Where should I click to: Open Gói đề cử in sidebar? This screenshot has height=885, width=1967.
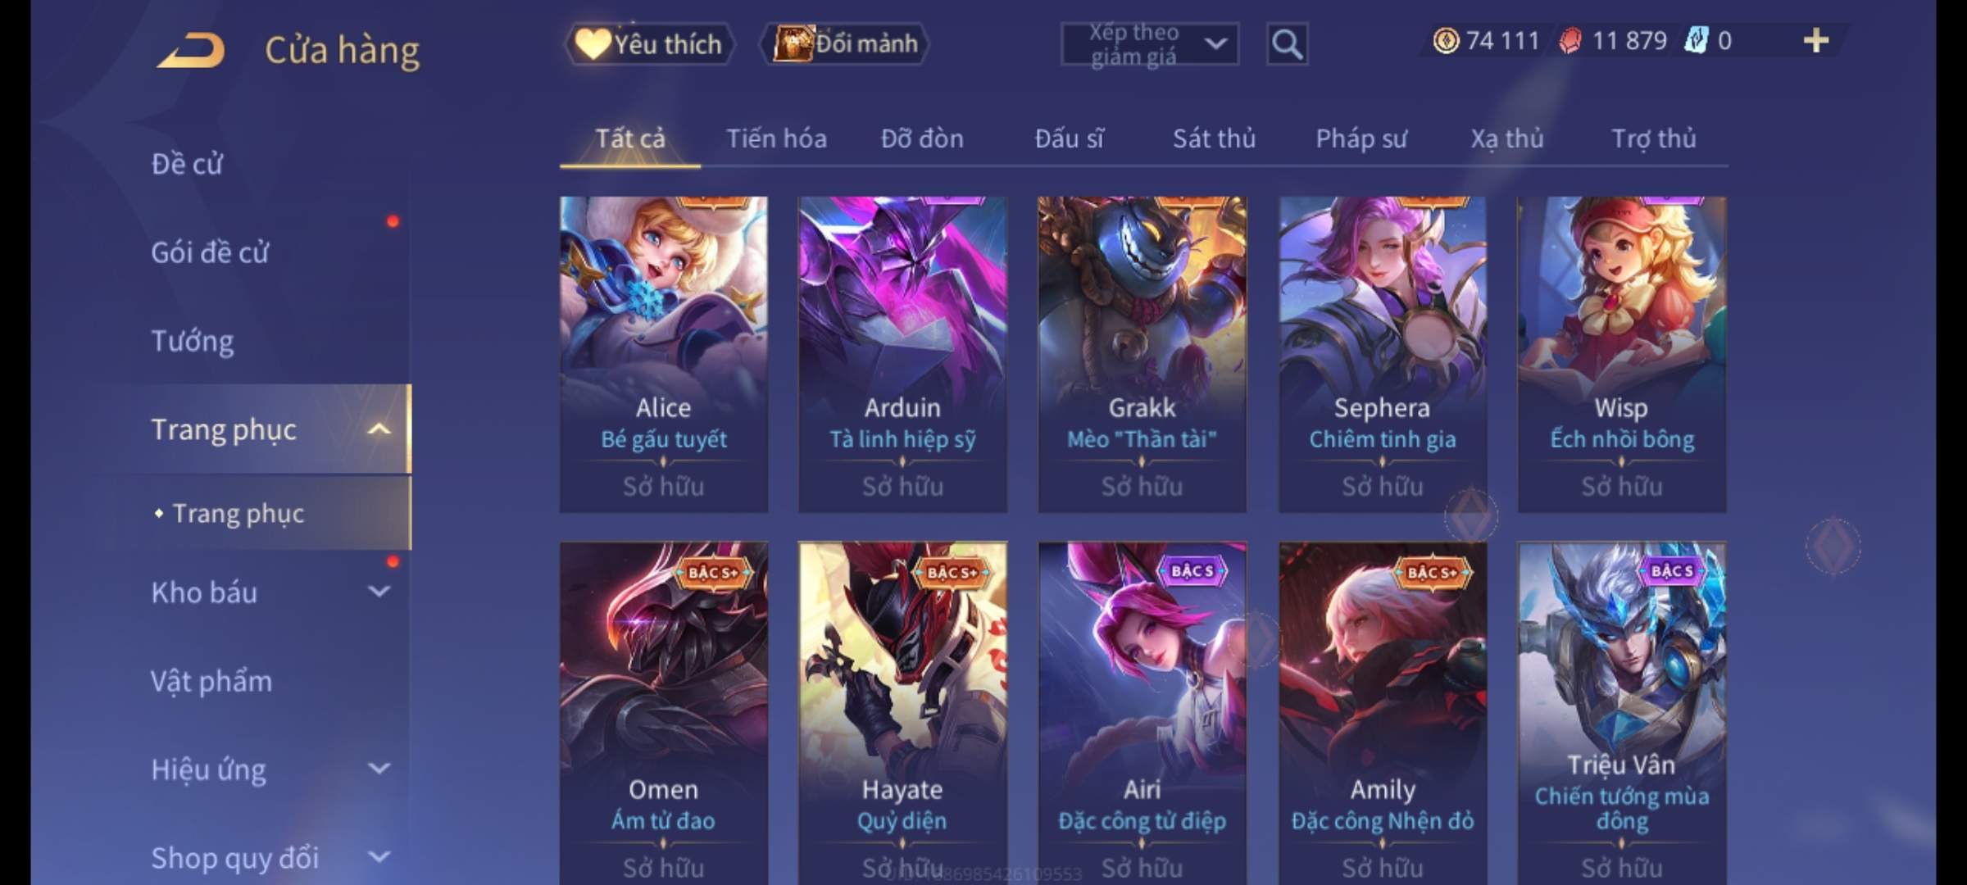tap(210, 252)
